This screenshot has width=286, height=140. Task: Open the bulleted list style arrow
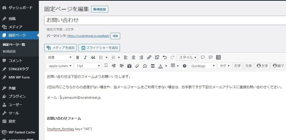(x=107, y=57)
